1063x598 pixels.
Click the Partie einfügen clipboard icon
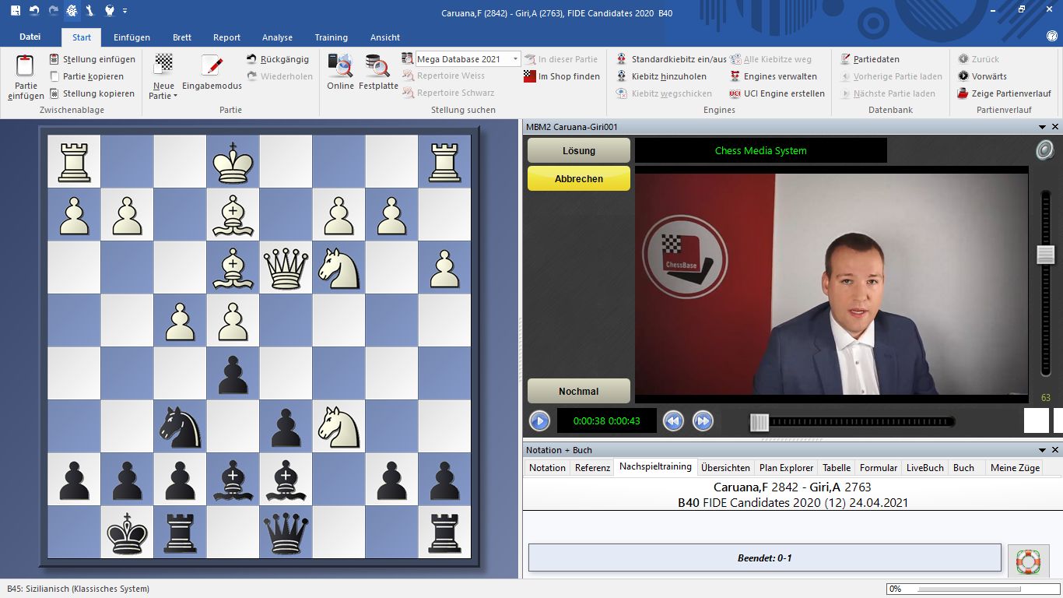pyautogui.click(x=25, y=66)
